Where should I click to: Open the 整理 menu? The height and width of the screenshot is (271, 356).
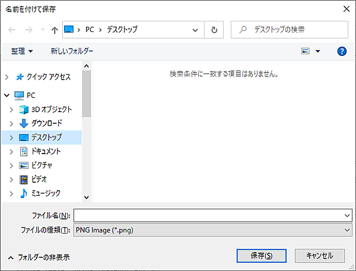[22, 51]
